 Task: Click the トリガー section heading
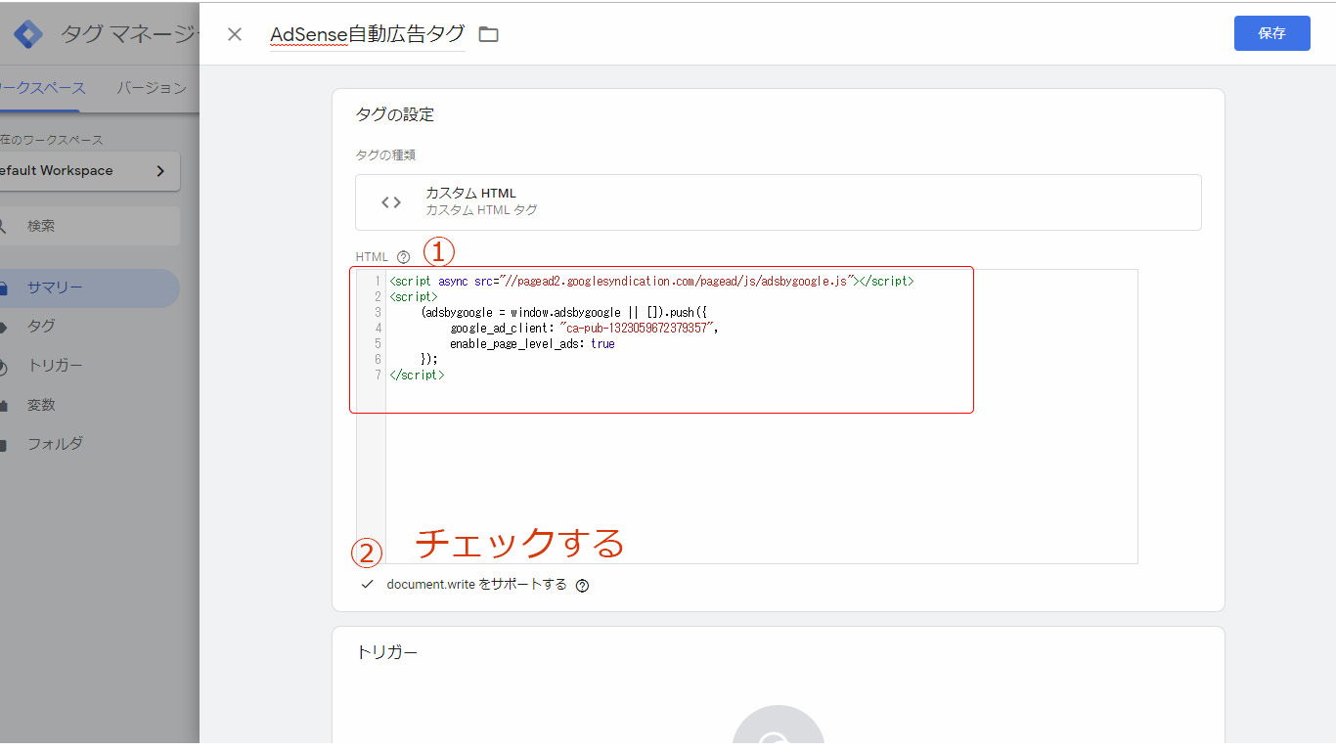pyautogui.click(x=386, y=652)
